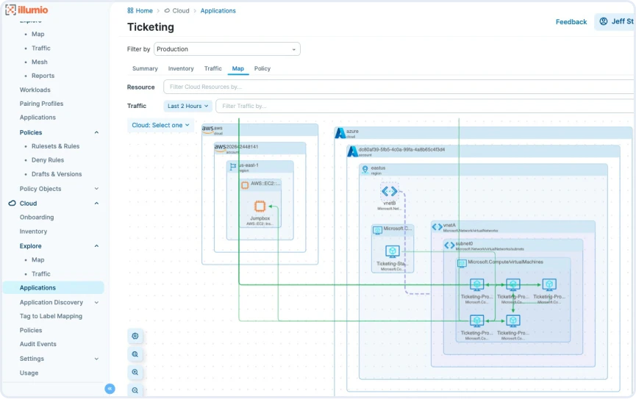This screenshot has width=636, height=399.
Task: Select the vnetB network node
Action: (x=390, y=191)
